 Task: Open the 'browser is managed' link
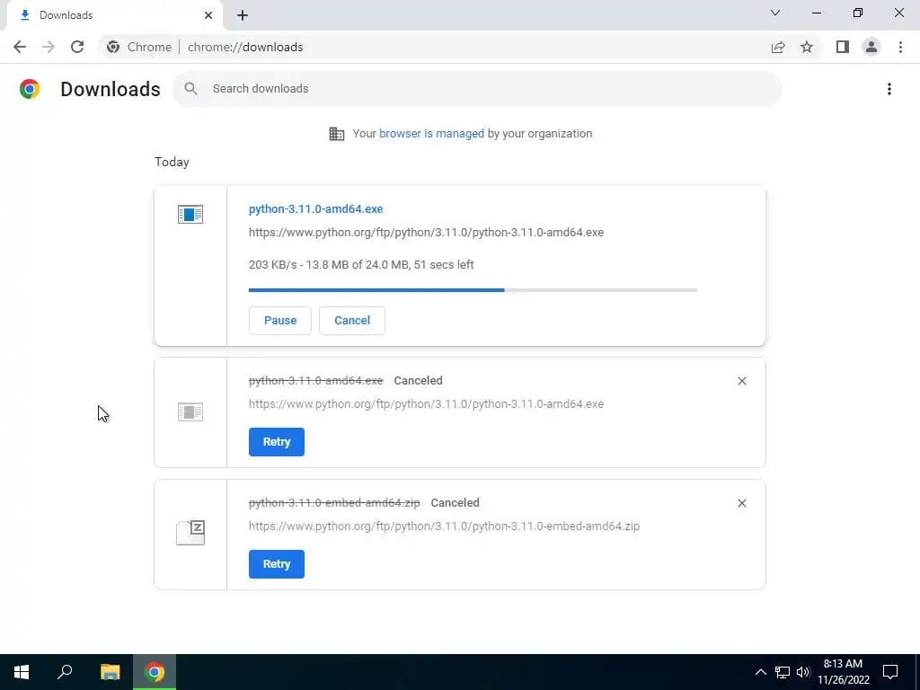(431, 134)
